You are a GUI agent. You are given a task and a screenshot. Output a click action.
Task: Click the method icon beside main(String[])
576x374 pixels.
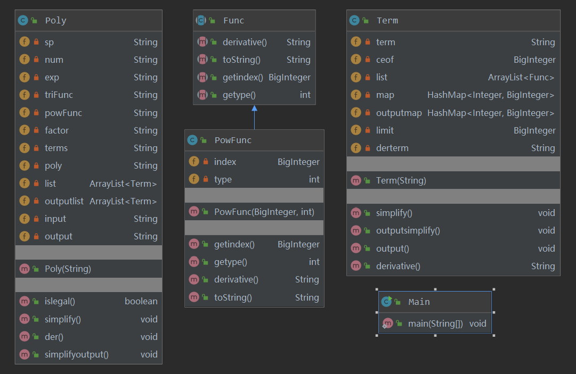tap(388, 323)
